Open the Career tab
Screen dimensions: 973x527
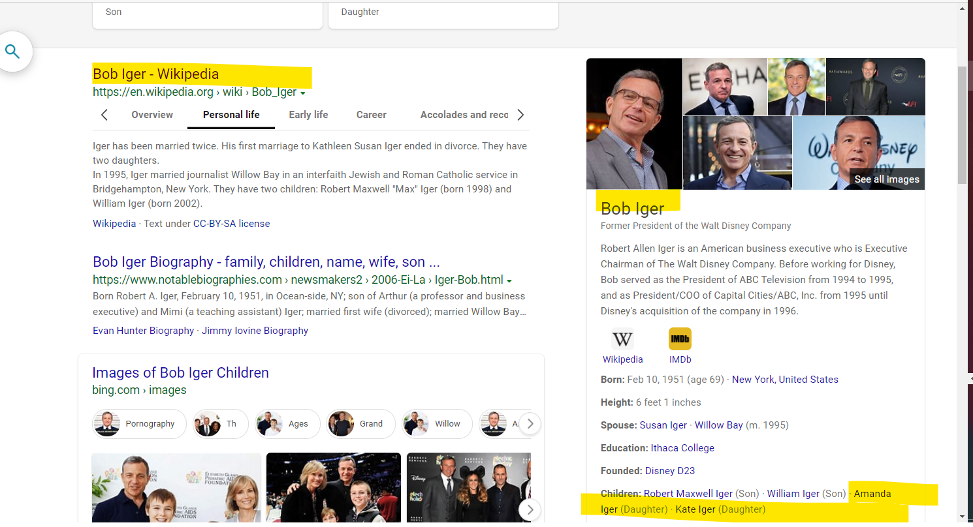tap(372, 115)
